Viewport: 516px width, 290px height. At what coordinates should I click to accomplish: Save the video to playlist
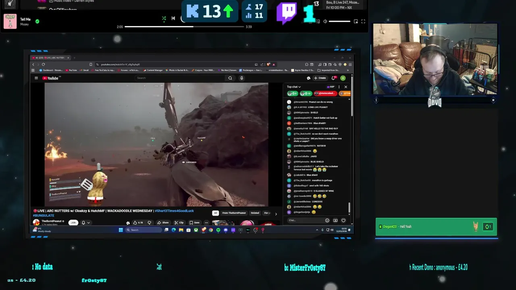tap(195, 223)
